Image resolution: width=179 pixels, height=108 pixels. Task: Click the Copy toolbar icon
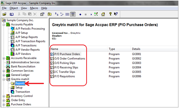pos(24,14)
